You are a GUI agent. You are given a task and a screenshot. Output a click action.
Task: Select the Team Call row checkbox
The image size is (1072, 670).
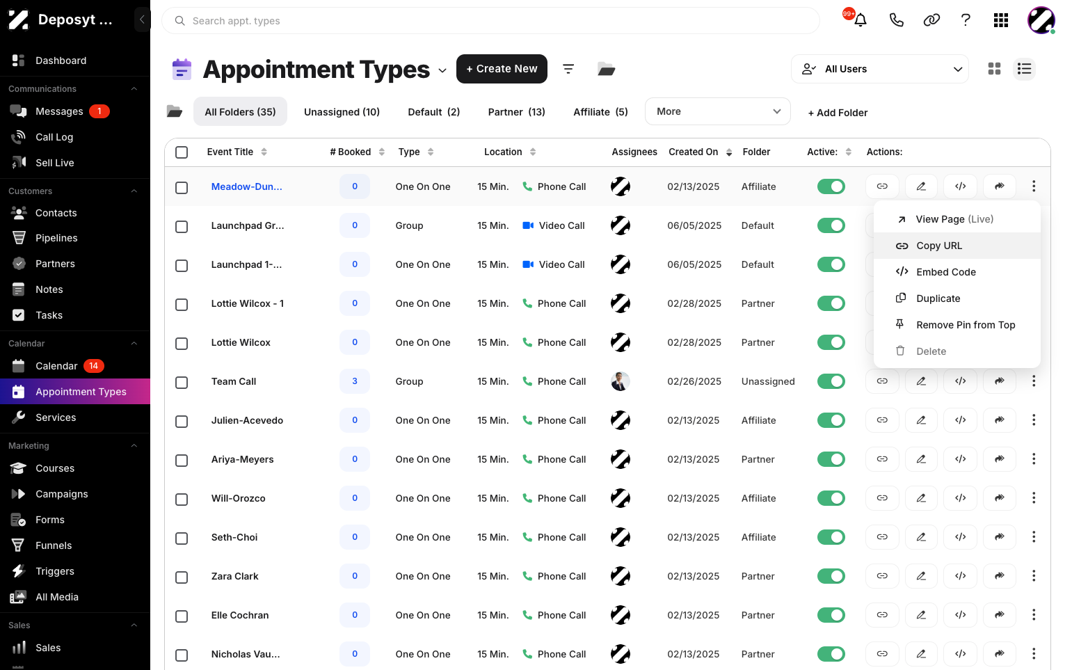[x=182, y=383]
